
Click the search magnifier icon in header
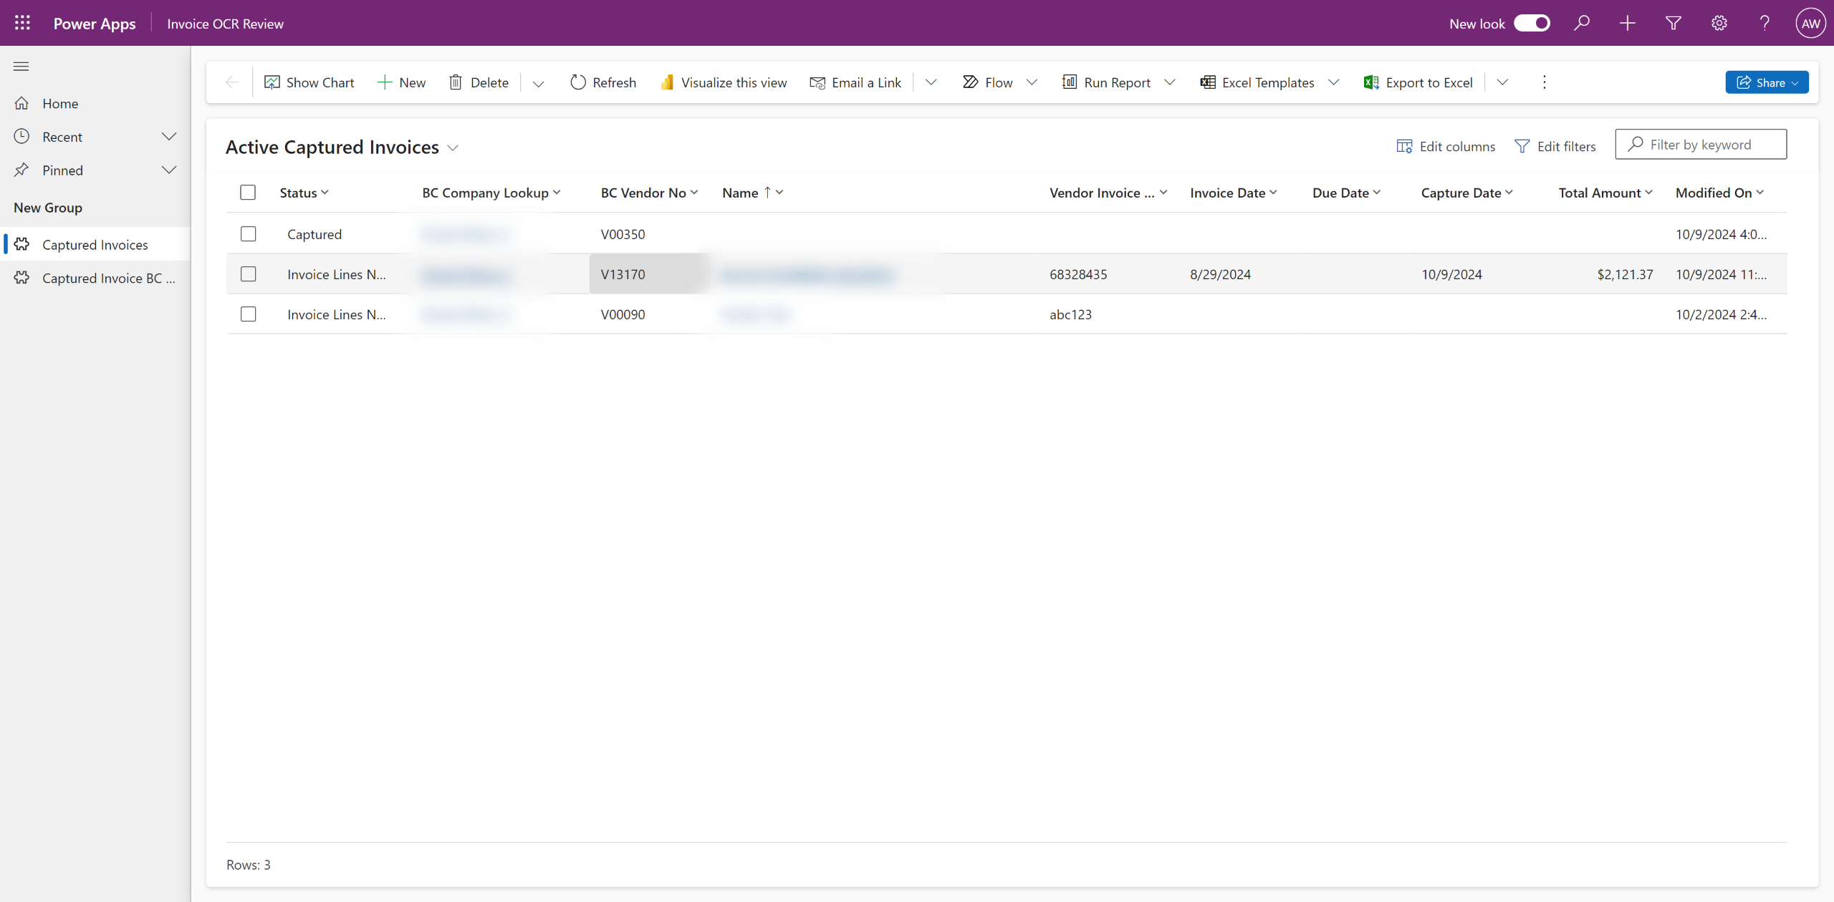1582,23
